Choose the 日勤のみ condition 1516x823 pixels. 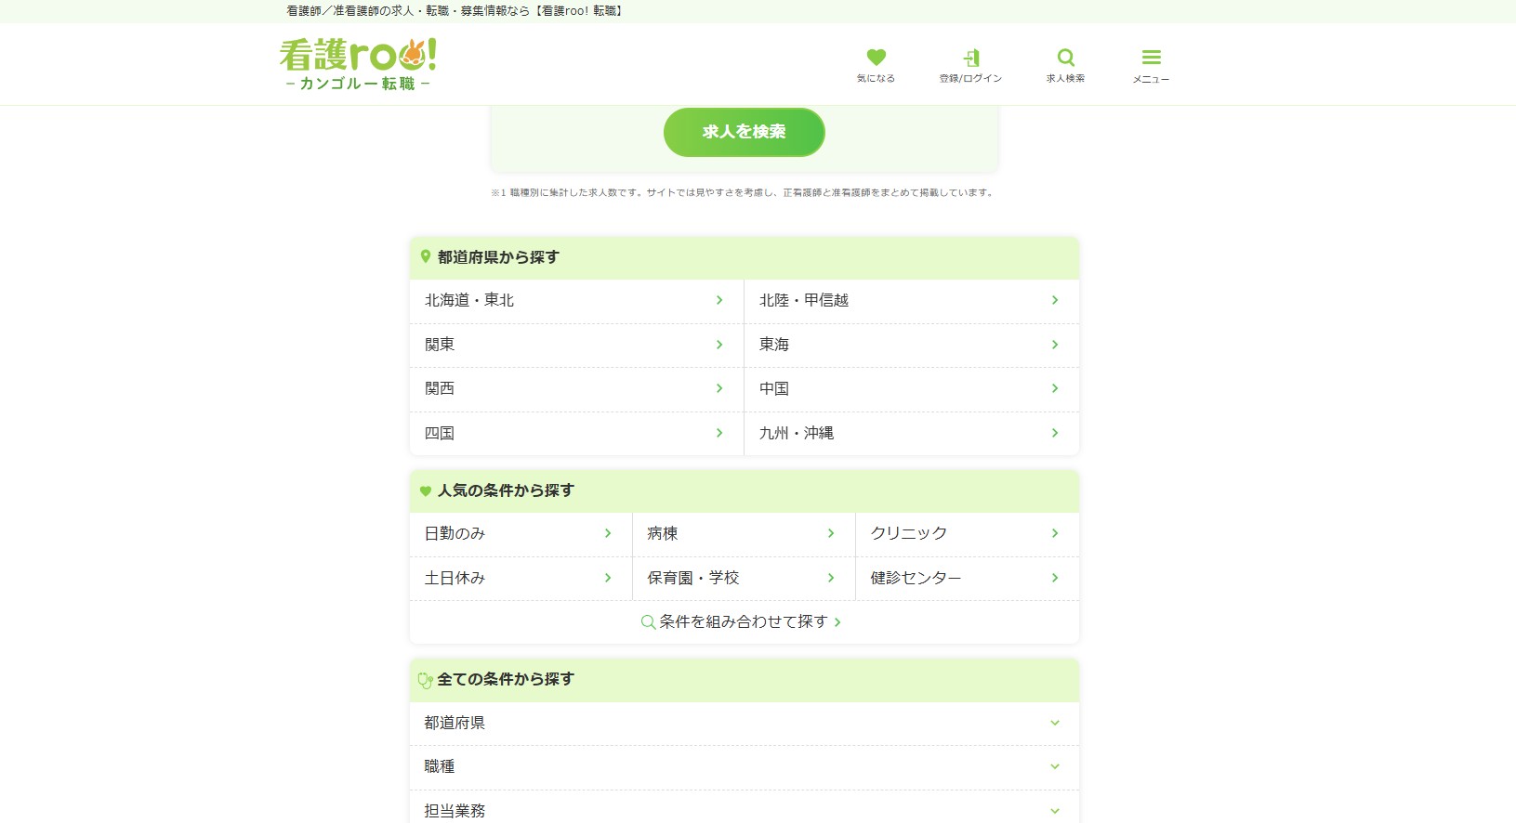click(520, 533)
